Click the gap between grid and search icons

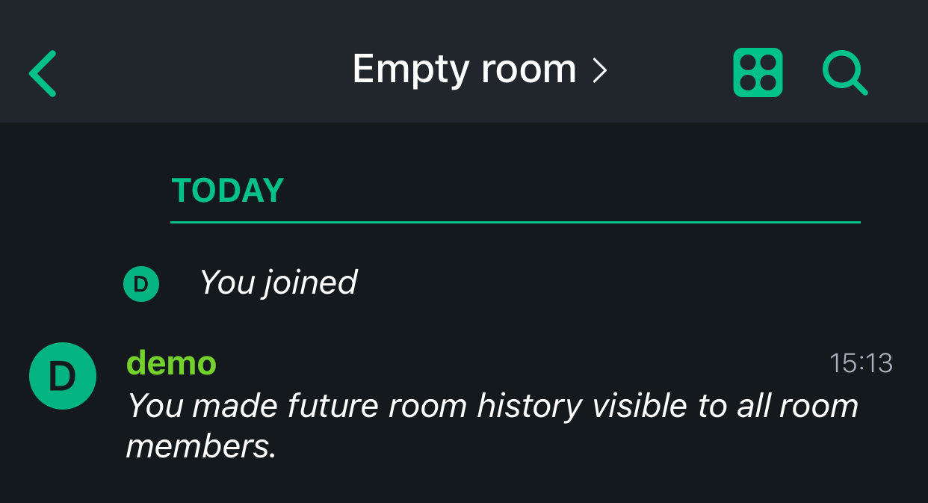point(802,72)
